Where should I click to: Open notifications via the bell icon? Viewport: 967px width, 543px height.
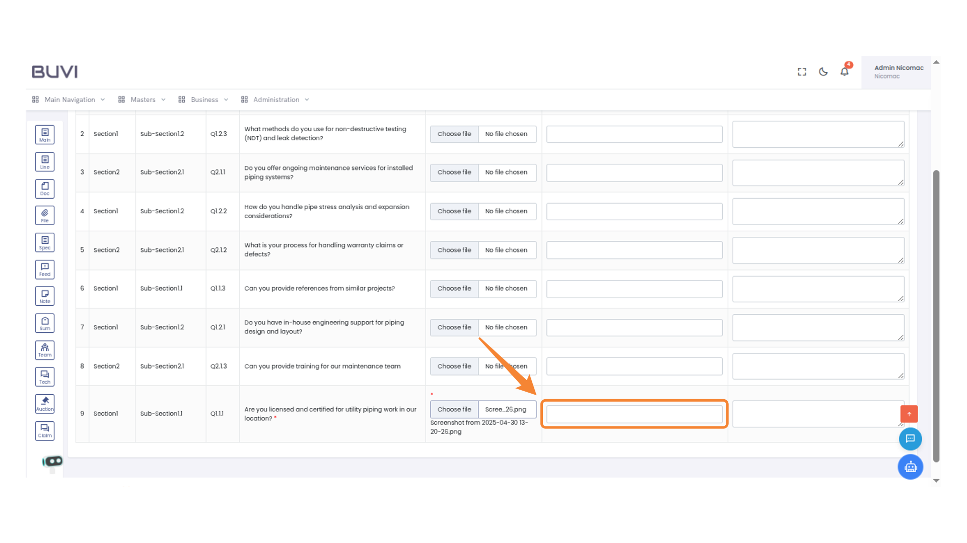point(844,71)
